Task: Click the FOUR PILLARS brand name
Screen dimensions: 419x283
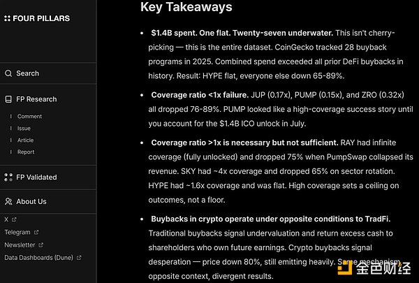Action: pos(40,19)
